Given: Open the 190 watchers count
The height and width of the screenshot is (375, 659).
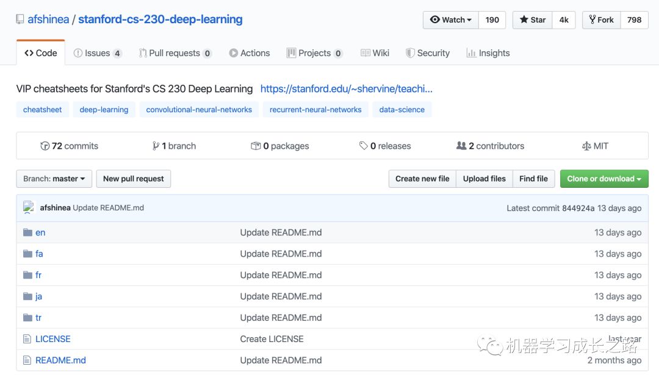Looking at the screenshot, I should (x=492, y=20).
